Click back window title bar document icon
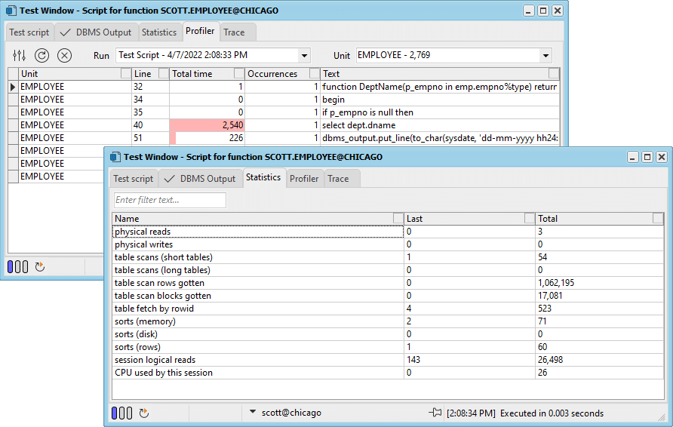The image size is (673, 427). tap(11, 11)
